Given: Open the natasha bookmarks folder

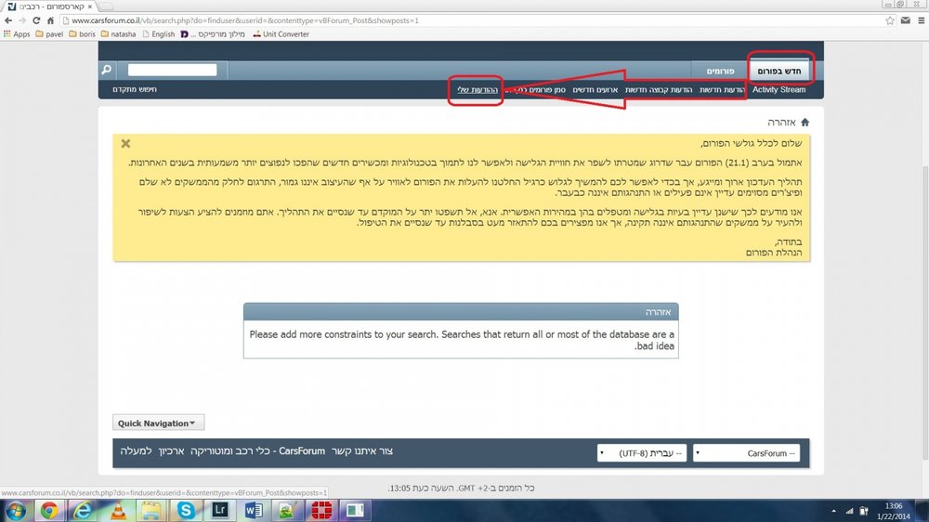Looking at the screenshot, I should [x=119, y=34].
